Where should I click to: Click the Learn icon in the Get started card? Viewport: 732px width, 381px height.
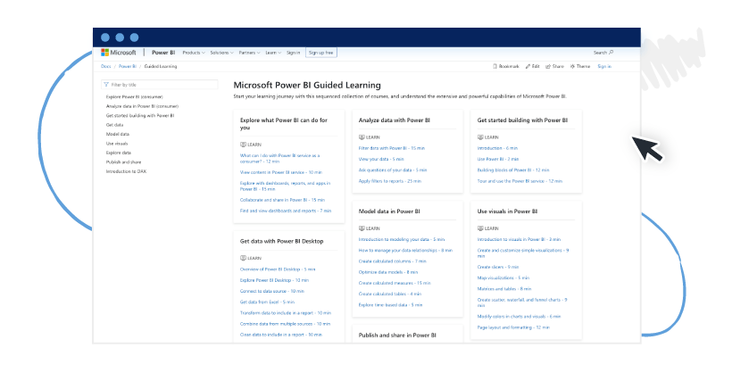coord(480,137)
